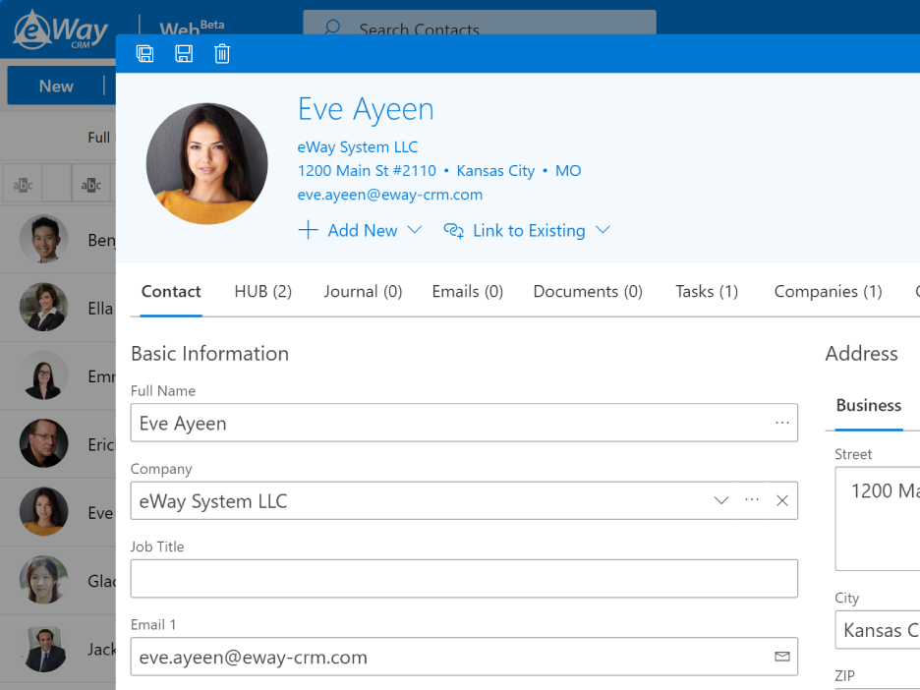
Task: Click the envelope icon in Email 1
Action: click(782, 656)
